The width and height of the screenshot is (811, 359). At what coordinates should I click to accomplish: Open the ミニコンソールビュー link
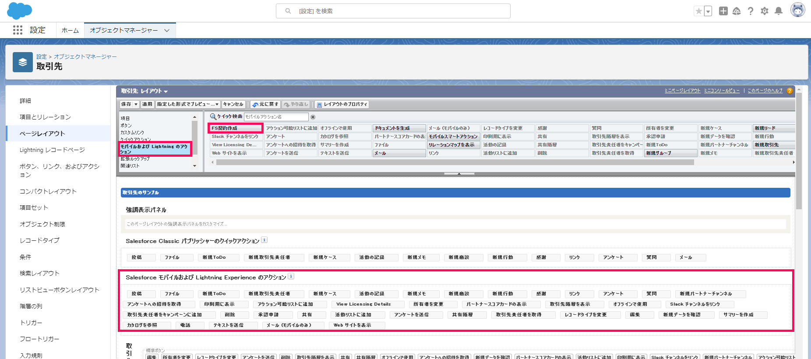coord(722,91)
